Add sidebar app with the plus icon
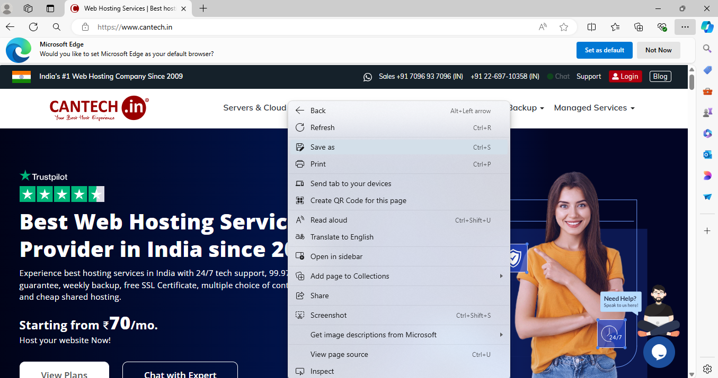 click(x=707, y=231)
